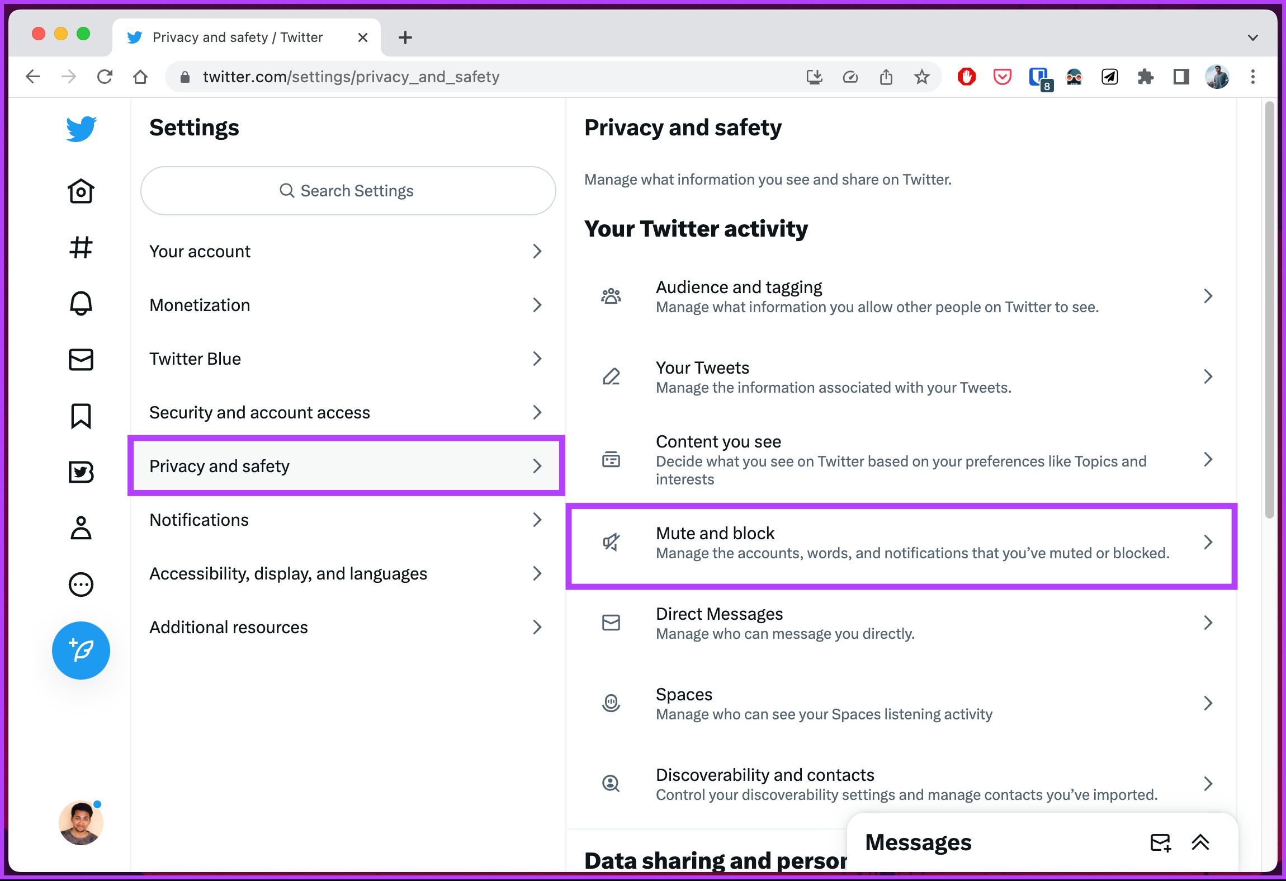1286x881 pixels.
Task: Click the chevron on the Discoverability and contacts row
Action: [x=1208, y=784]
